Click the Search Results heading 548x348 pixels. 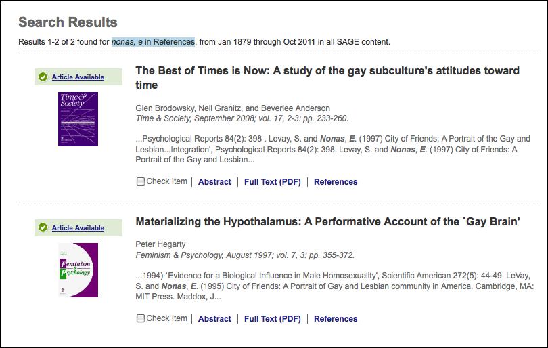coord(68,22)
